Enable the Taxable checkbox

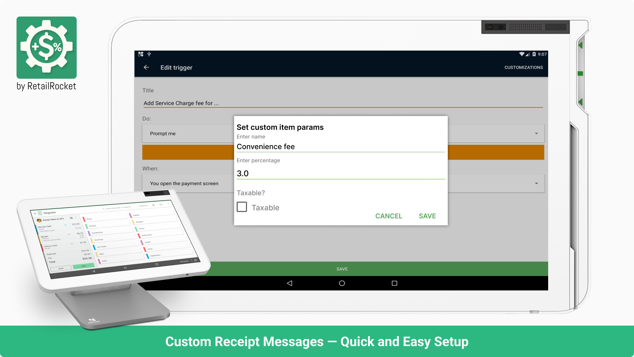(242, 207)
